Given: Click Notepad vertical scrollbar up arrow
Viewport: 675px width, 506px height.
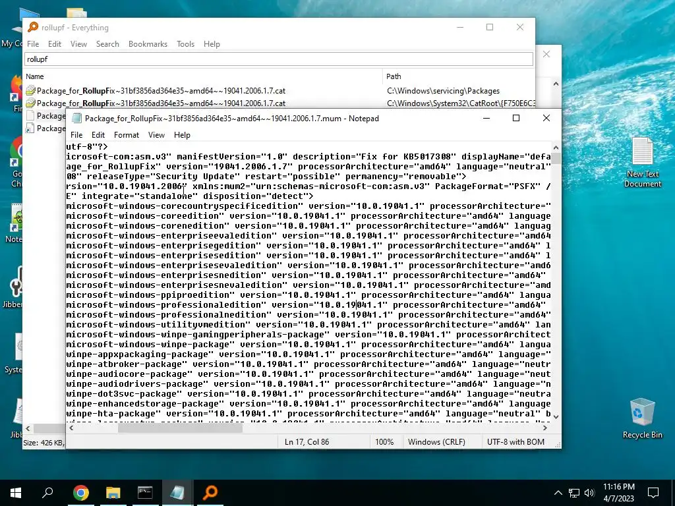Looking at the screenshot, I should [x=556, y=148].
